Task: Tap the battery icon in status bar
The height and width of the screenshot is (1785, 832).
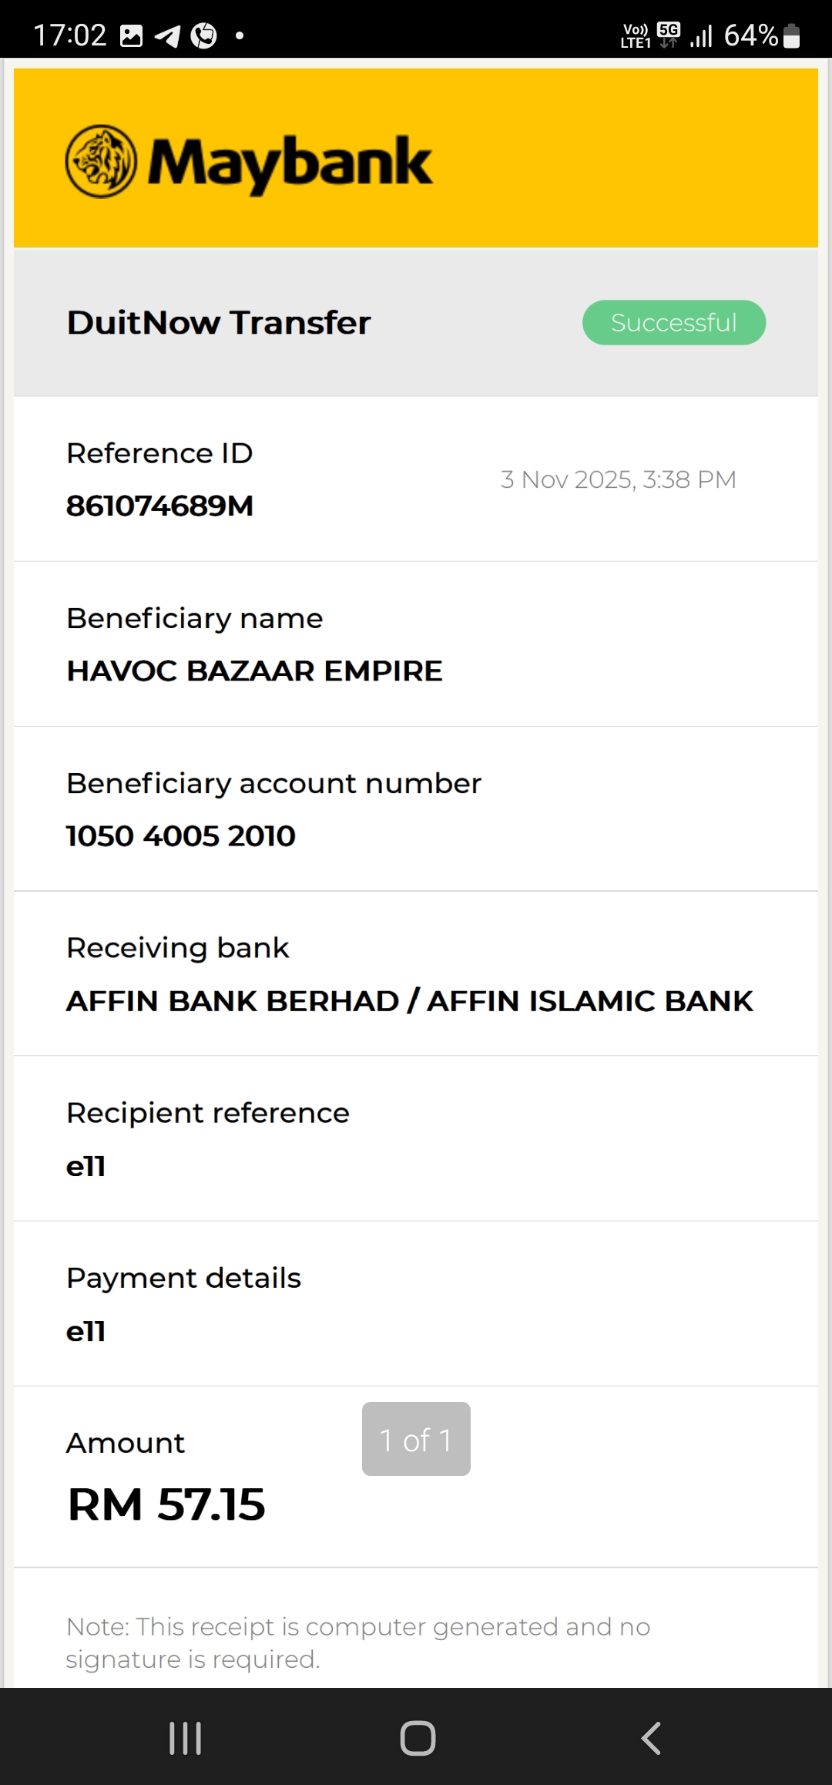Action: coord(791,35)
